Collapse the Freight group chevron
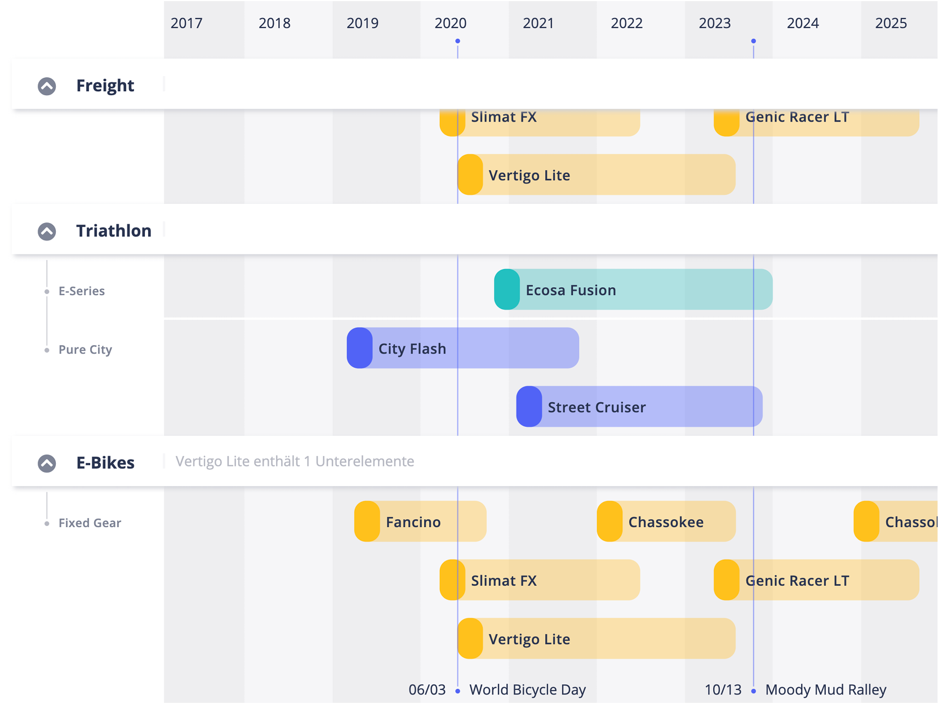 (x=47, y=86)
